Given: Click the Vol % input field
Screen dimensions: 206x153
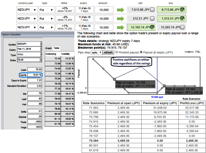Looking at the screenshot, I should [x=35, y=75].
